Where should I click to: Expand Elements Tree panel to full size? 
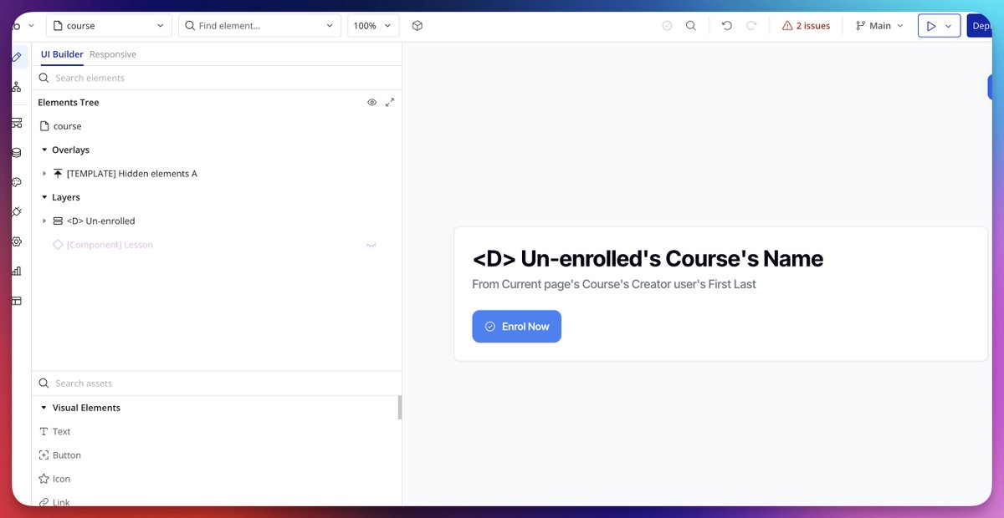(x=390, y=102)
